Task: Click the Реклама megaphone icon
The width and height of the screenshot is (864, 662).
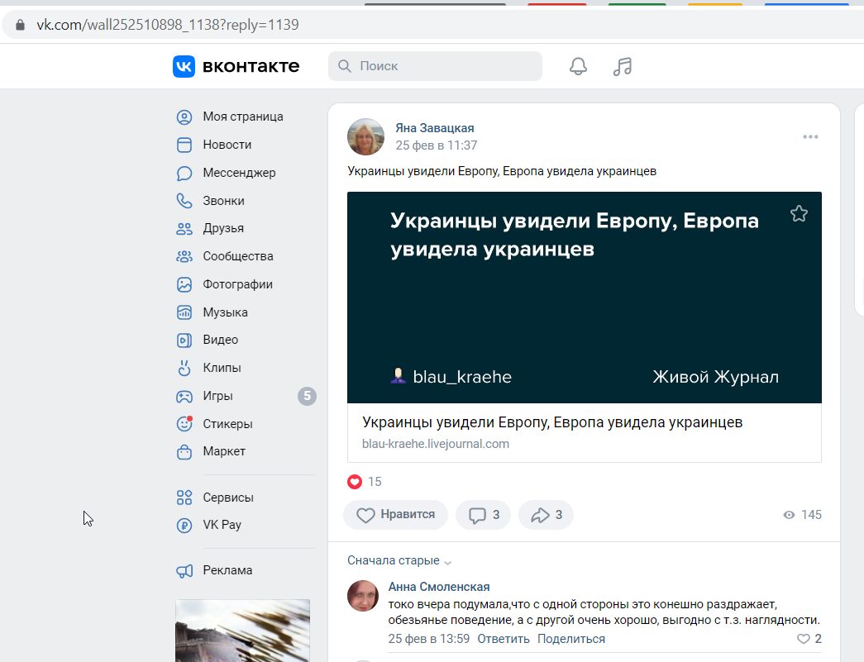Action: (184, 571)
